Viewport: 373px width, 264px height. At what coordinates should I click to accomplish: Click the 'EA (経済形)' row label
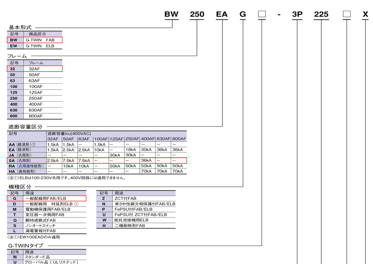click(20, 150)
